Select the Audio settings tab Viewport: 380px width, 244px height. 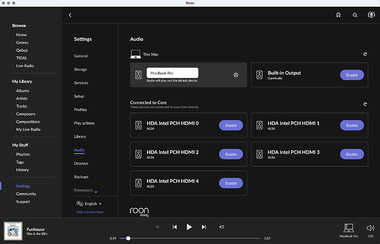pyautogui.click(x=79, y=150)
